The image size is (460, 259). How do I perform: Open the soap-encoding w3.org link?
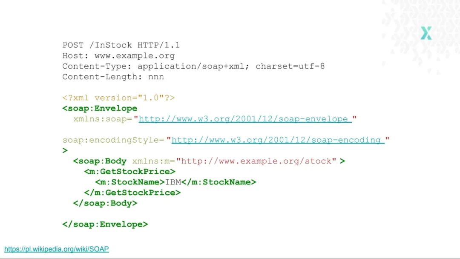278,140
